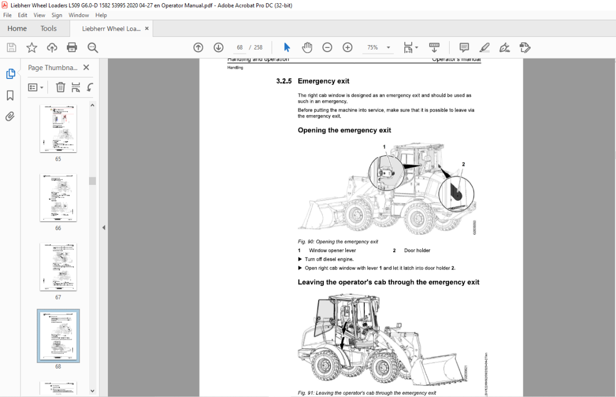This screenshot has width=616, height=397.
Task: Click the upload to cloud icon
Action: [52, 47]
